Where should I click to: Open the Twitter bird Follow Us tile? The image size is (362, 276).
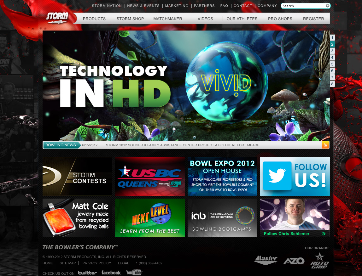(x=295, y=176)
